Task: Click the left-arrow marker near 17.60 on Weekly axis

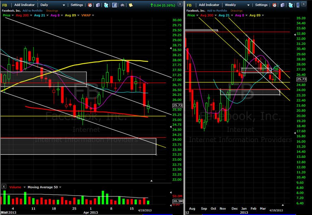Action: 295,133
